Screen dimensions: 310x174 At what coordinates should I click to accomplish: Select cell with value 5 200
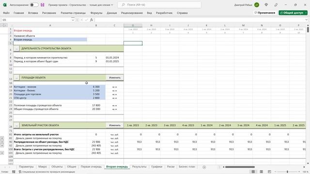tap(96, 90)
